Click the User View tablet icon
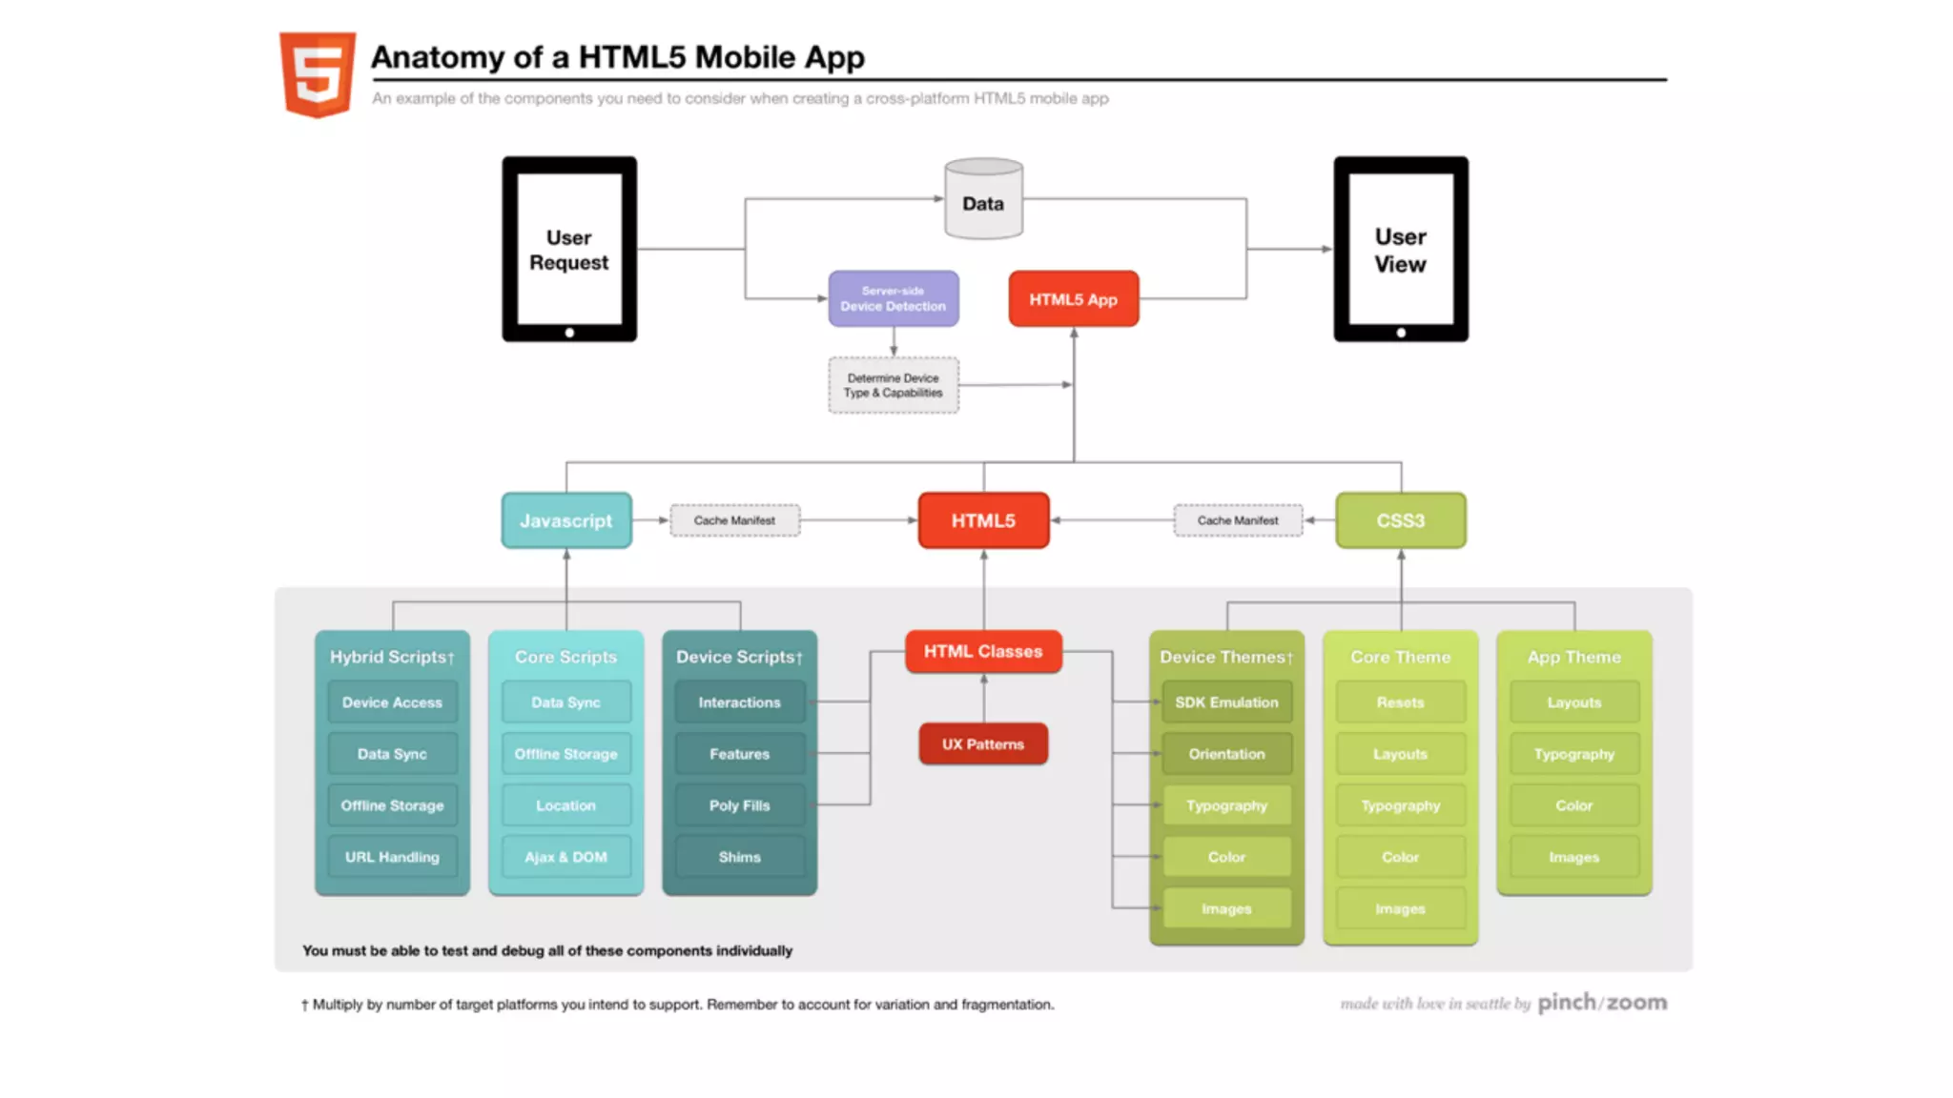Screen dimensions: 1953x1098 click(x=1400, y=250)
